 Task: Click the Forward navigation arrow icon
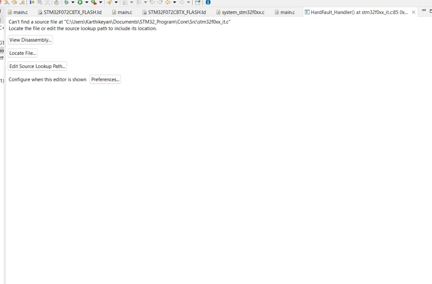pos(182,2)
